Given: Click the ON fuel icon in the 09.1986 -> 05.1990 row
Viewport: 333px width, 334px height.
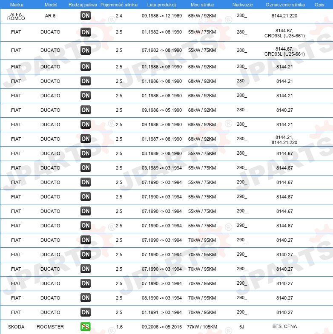Looking at the screenshot, I should click(x=86, y=110).
